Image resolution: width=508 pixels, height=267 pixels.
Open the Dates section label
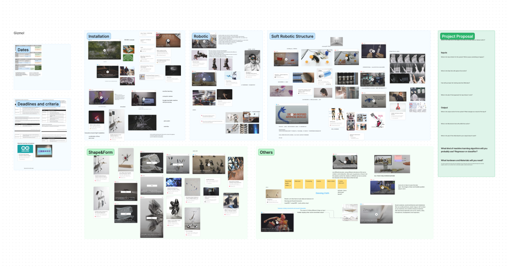click(x=22, y=50)
